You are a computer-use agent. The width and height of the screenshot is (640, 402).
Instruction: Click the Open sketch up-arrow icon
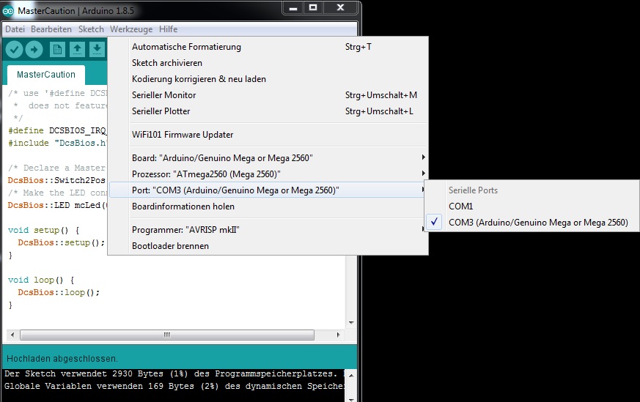[77, 50]
